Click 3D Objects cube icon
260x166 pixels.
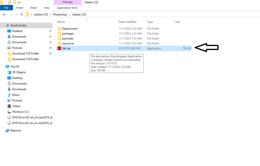[x=9, y=72]
